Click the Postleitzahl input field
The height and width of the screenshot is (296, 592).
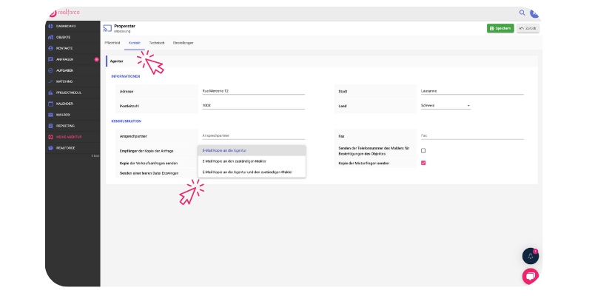253,106
